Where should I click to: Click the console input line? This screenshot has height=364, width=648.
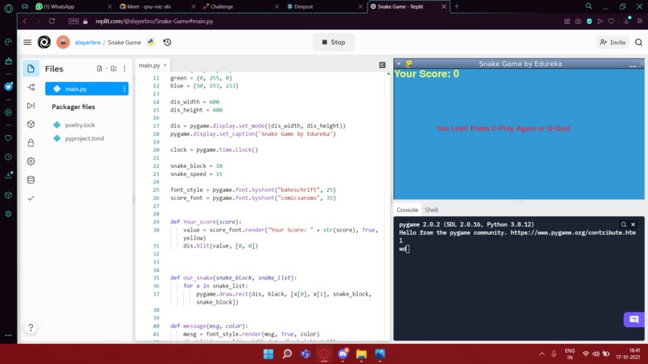(x=404, y=249)
